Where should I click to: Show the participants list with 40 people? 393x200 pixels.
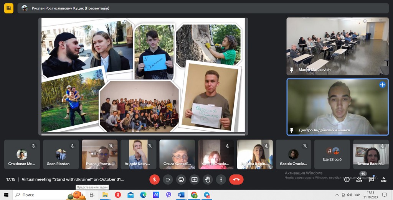point(359,179)
